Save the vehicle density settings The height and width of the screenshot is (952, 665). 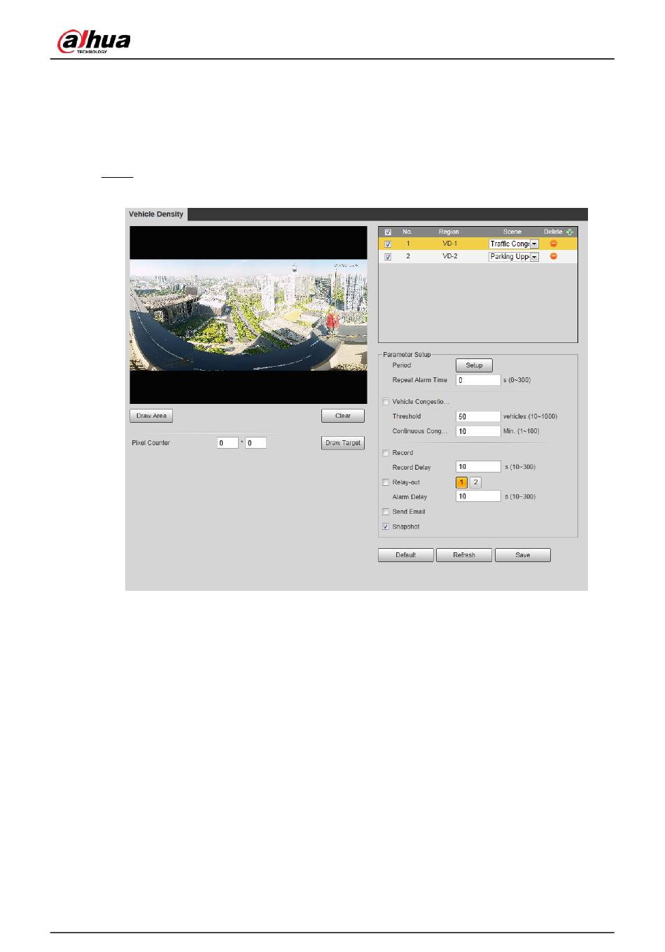click(522, 555)
